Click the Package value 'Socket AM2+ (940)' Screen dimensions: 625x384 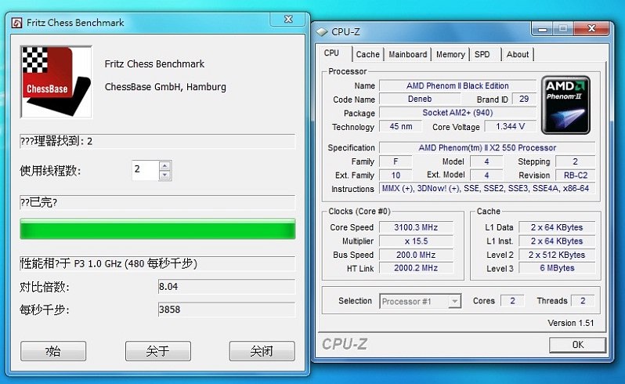tap(457, 113)
